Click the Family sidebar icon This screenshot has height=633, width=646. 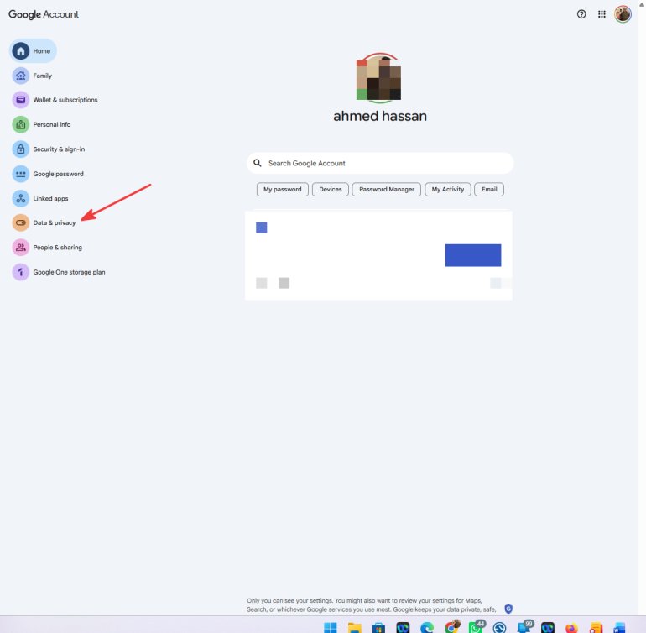pyautogui.click(x=21, y=76)
